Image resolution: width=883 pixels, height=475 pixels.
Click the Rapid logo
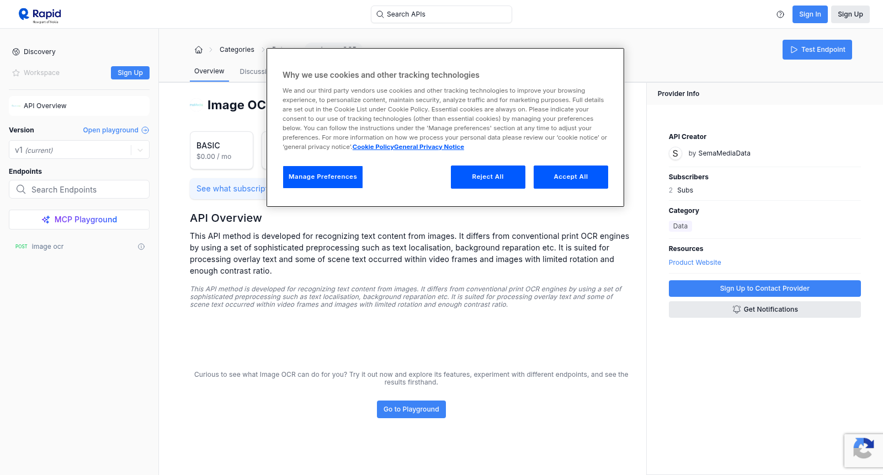point(39,15)
